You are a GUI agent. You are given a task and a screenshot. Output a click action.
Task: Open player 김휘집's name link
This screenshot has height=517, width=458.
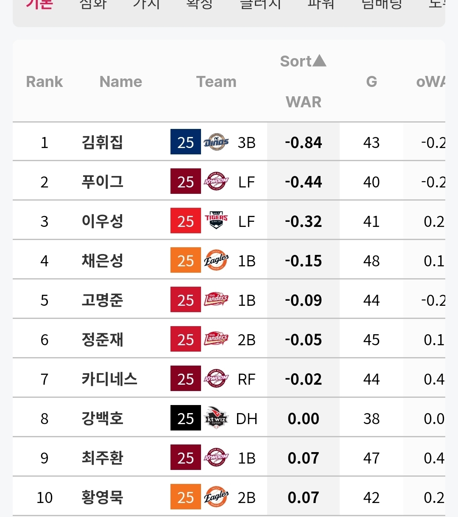click(x=102, y=142)
